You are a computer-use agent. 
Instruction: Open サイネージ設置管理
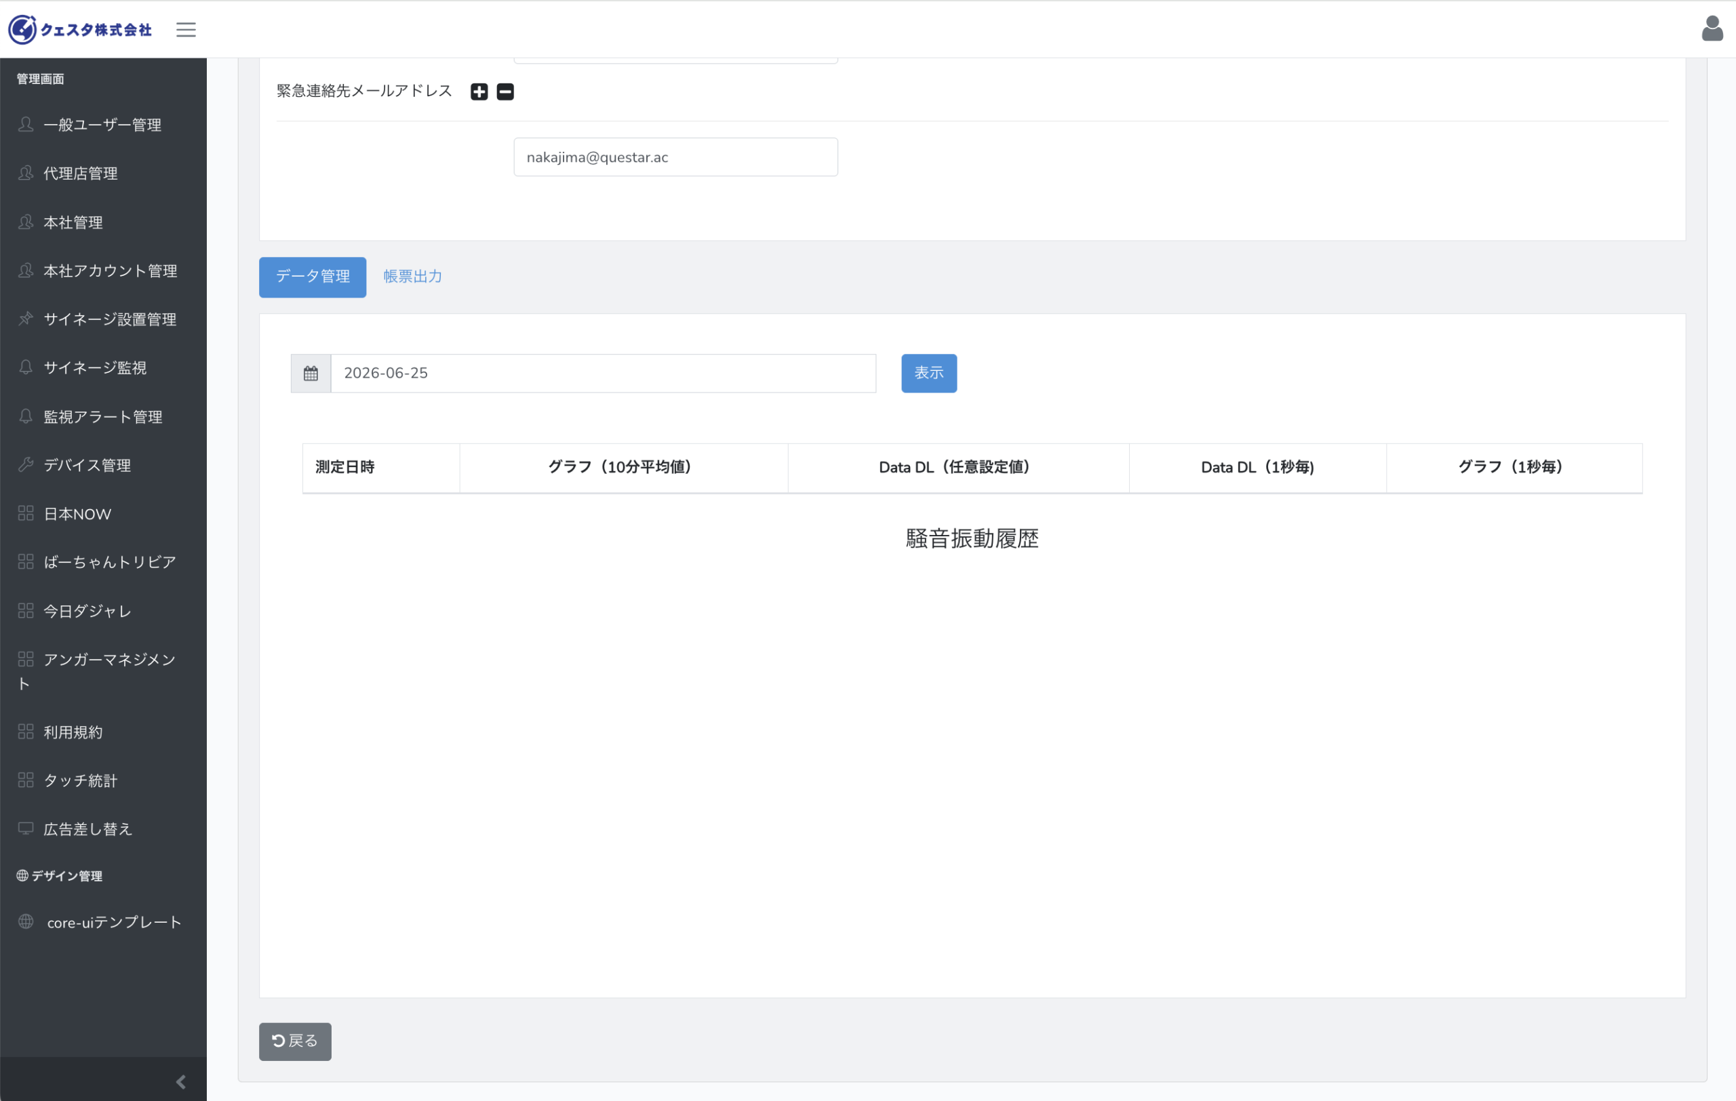[103, 319]
